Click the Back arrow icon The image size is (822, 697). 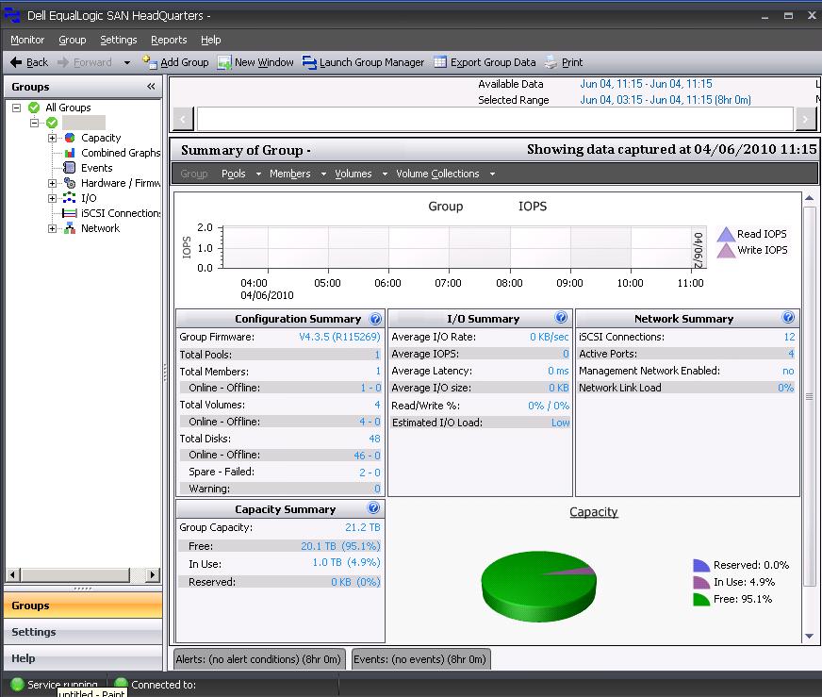coord(16,62)
